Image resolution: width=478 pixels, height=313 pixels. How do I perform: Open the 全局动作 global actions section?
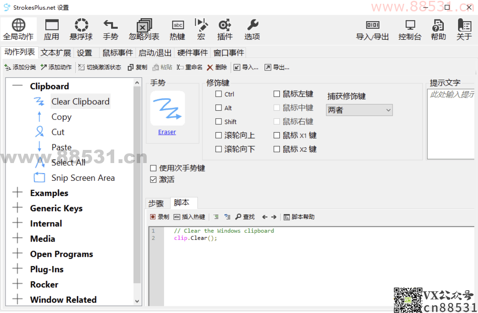(18, 30)
